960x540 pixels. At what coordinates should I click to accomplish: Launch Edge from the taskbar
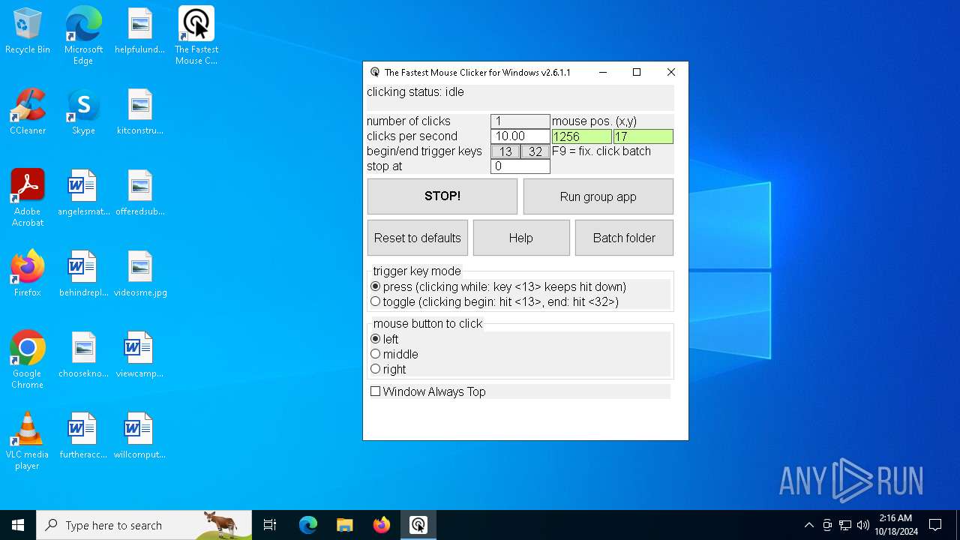coord(308,525)
